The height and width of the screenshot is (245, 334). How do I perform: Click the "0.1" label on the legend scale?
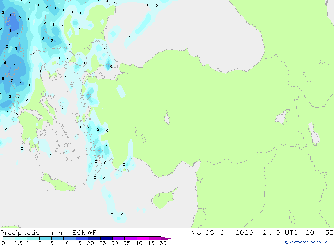coord(5,243)
